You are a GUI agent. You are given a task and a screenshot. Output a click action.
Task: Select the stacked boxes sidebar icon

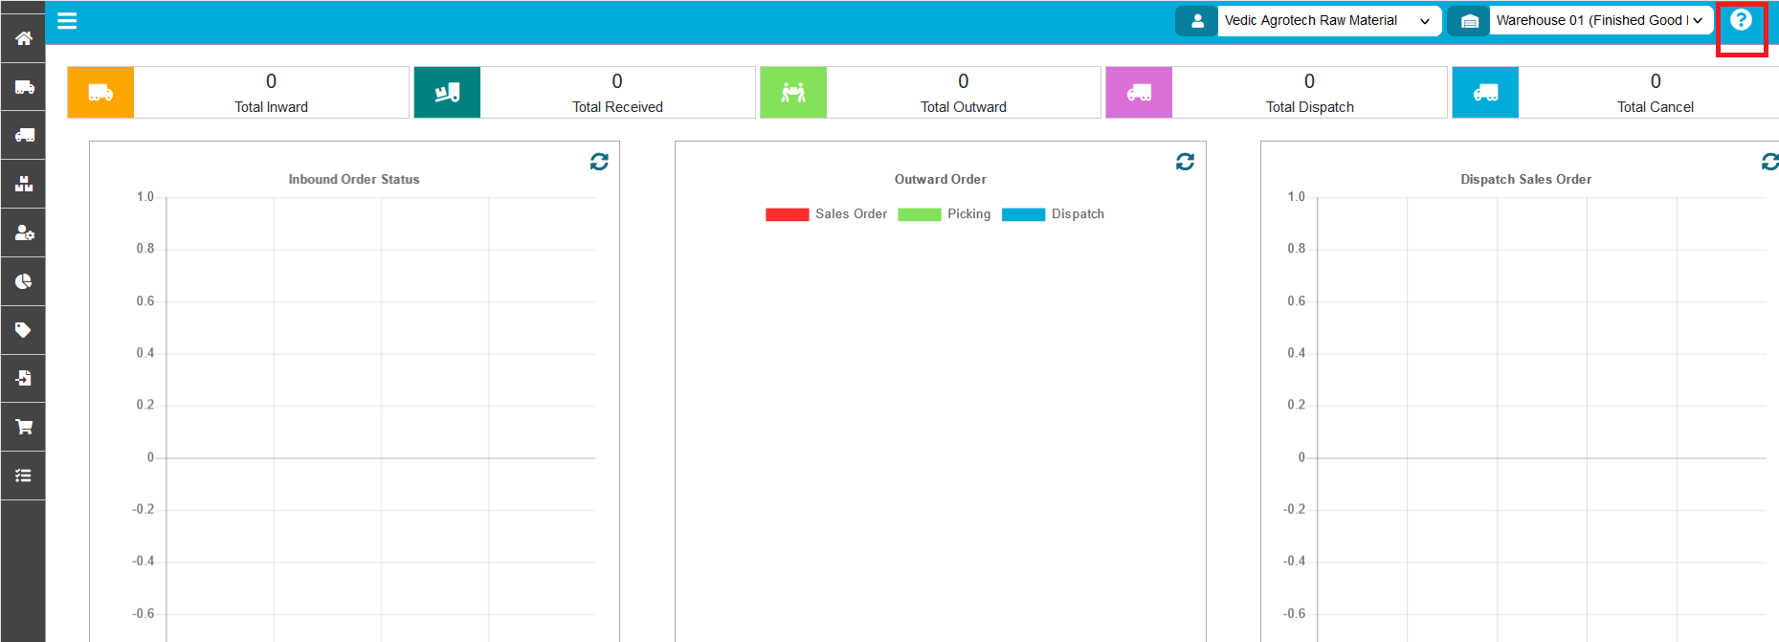[x=23, y=184]
